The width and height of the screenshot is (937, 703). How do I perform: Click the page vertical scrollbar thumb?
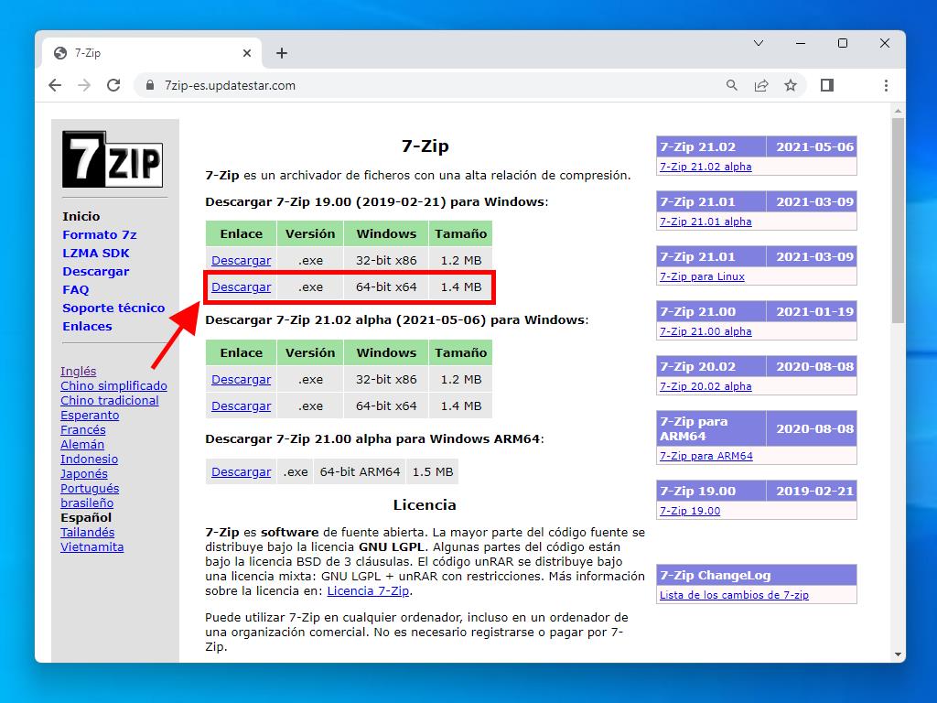898,221
